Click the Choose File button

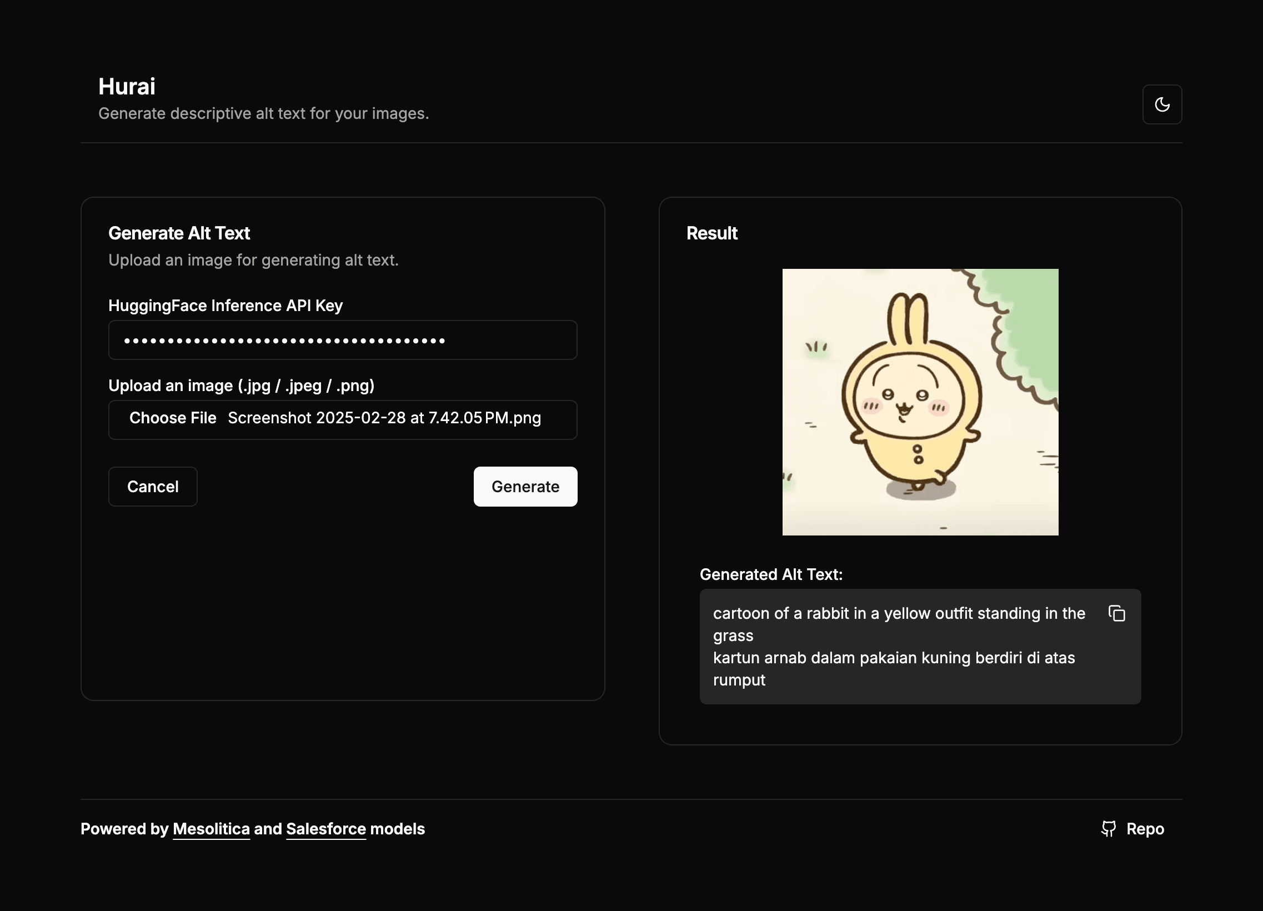pos(173,418)
